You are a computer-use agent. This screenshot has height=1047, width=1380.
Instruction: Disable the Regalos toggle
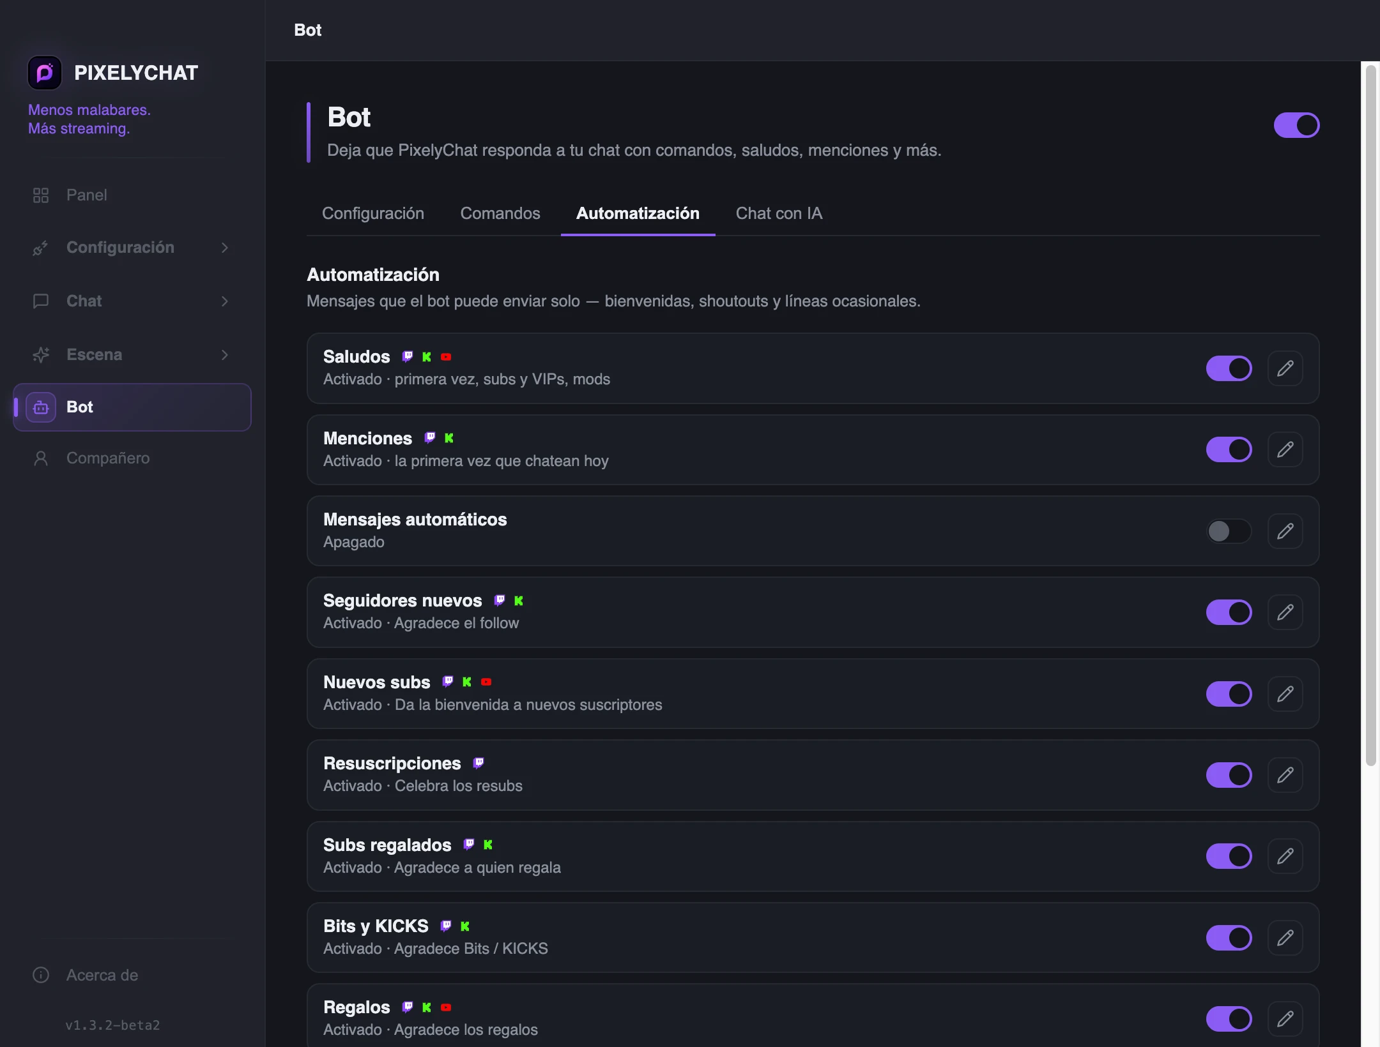pyautogui.click(x=1229, y=1019)
